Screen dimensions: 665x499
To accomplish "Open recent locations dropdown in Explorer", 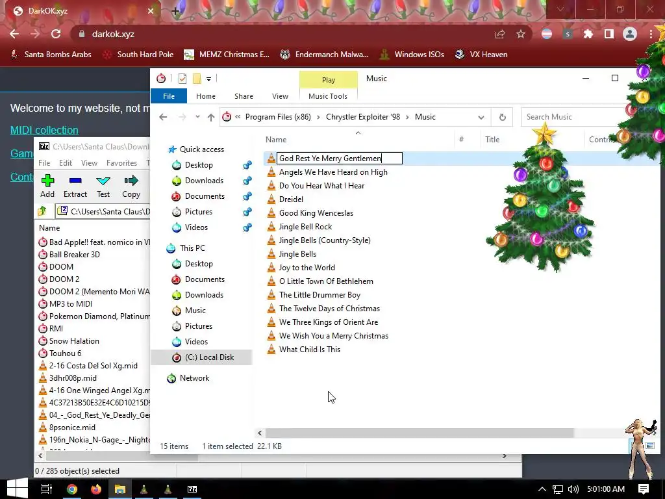I will tap(197, 117).
